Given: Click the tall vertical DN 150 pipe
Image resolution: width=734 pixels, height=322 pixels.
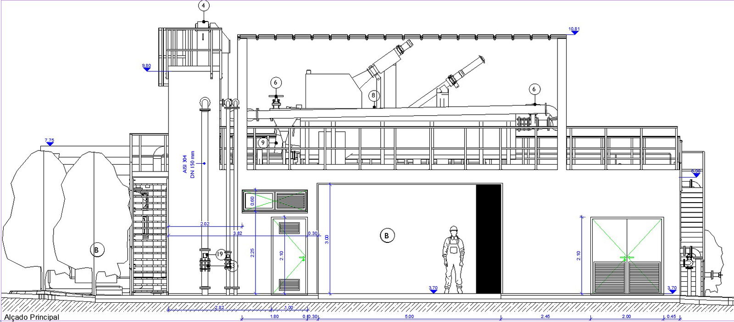Looking at the screenshot, I should tap(205, 197).
